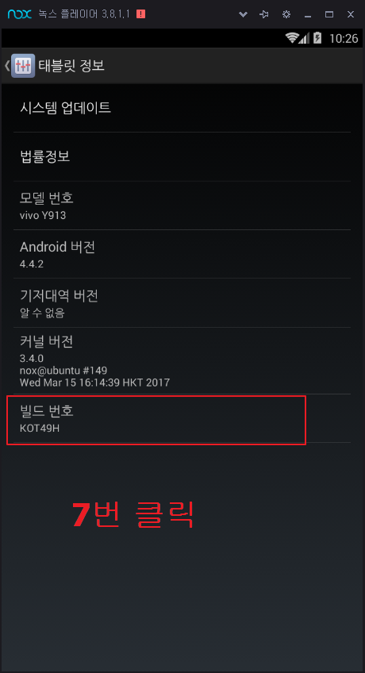Tap the back chevron in the header
The image size is (365, 673).
[6, 66]
